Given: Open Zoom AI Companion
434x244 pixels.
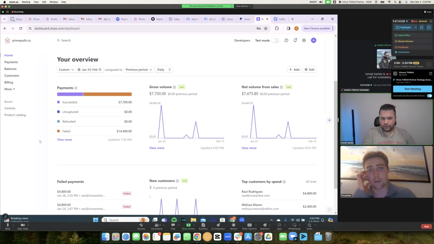Looking at the screenshot, I should coord(218,226).
